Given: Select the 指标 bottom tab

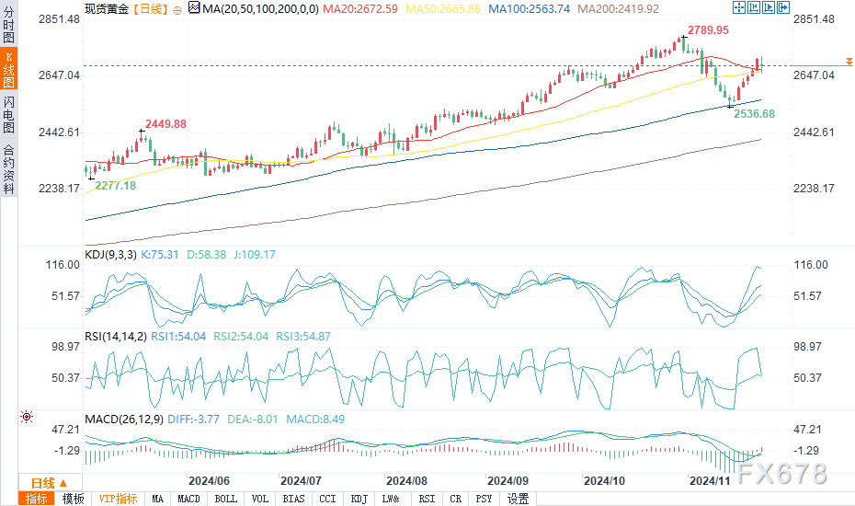Looking at the screenshot, I should [37, 499].
